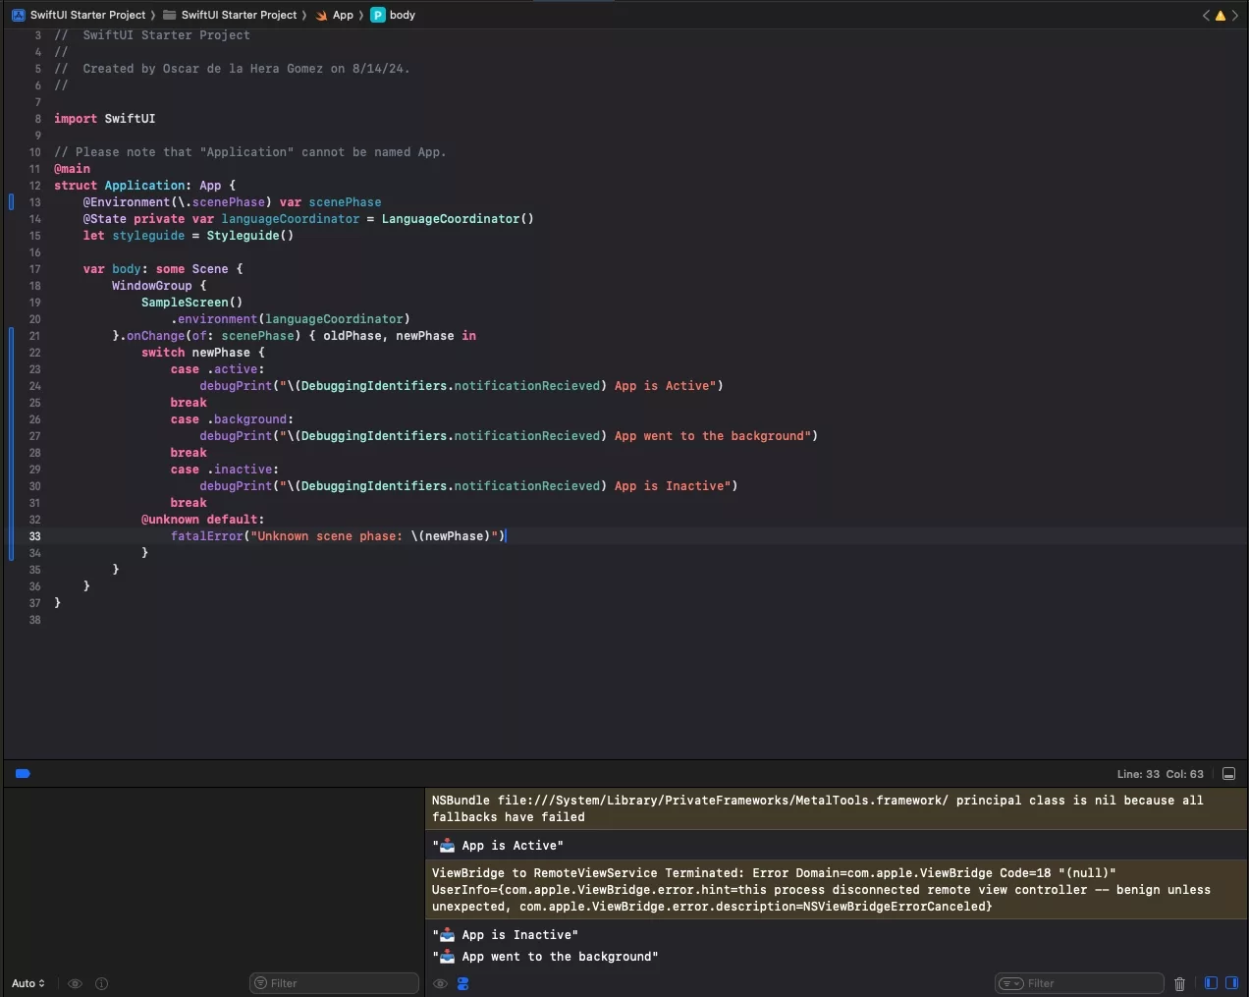Image resolution: width=1249 pixels, height=997 pixels.
Task: Click the scenePhase variable on line 13
Action: (x=345, y=202)
